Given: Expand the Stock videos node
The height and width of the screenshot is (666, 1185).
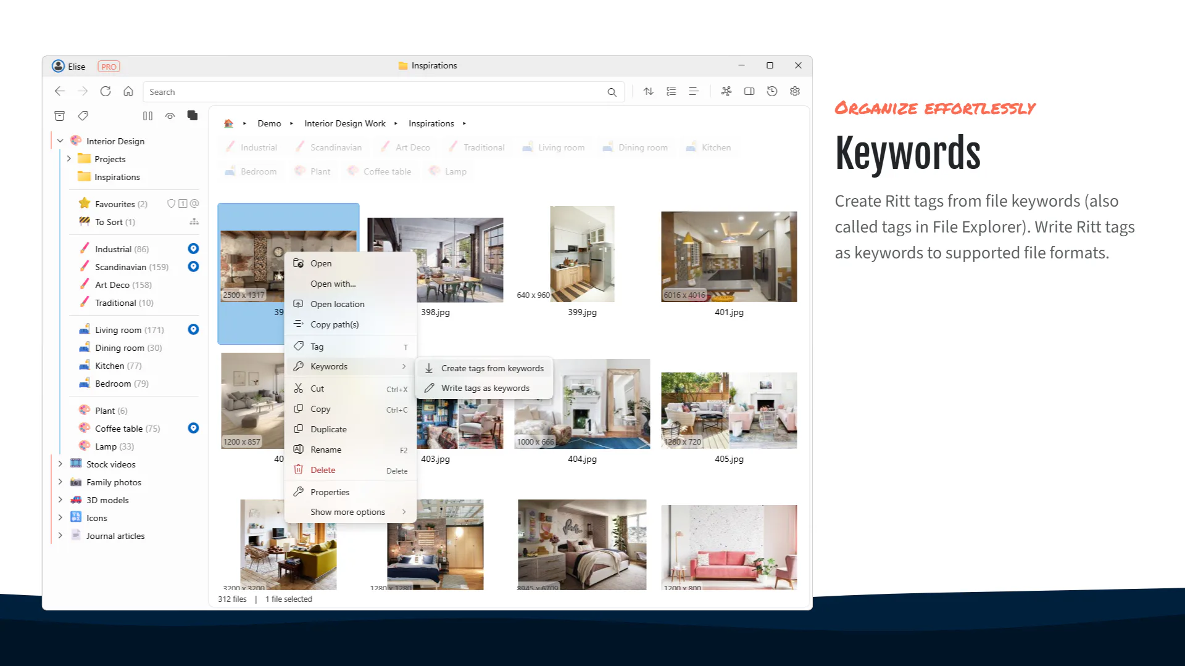Looking at the screenshot, I should click(60, 464).
